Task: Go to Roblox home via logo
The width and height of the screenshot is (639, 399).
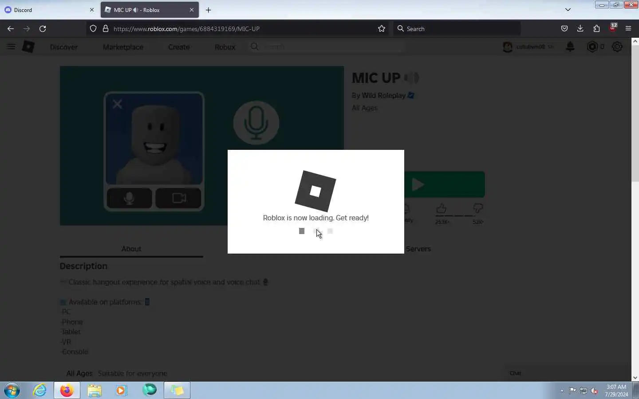Action: (x=28, y=47)
